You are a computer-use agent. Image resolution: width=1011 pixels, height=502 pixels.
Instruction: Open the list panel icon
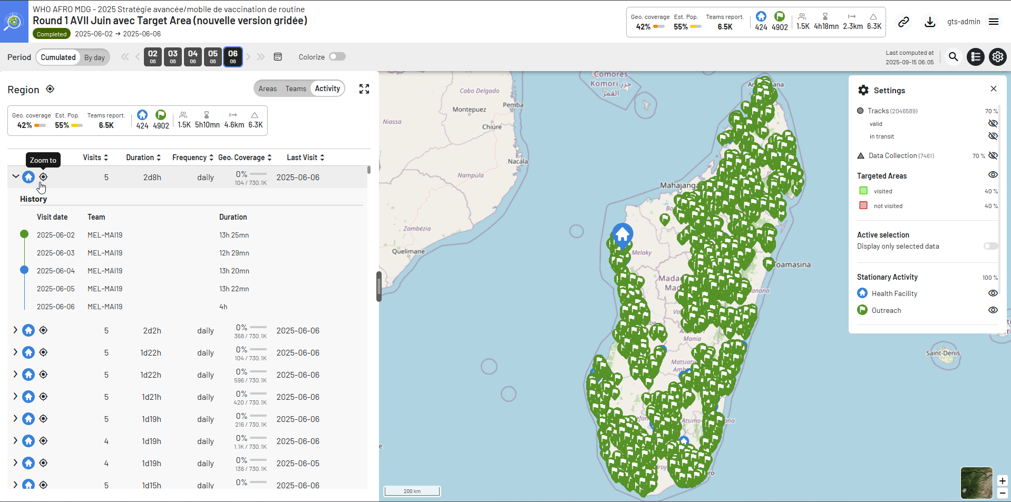(x=976, y=57)
